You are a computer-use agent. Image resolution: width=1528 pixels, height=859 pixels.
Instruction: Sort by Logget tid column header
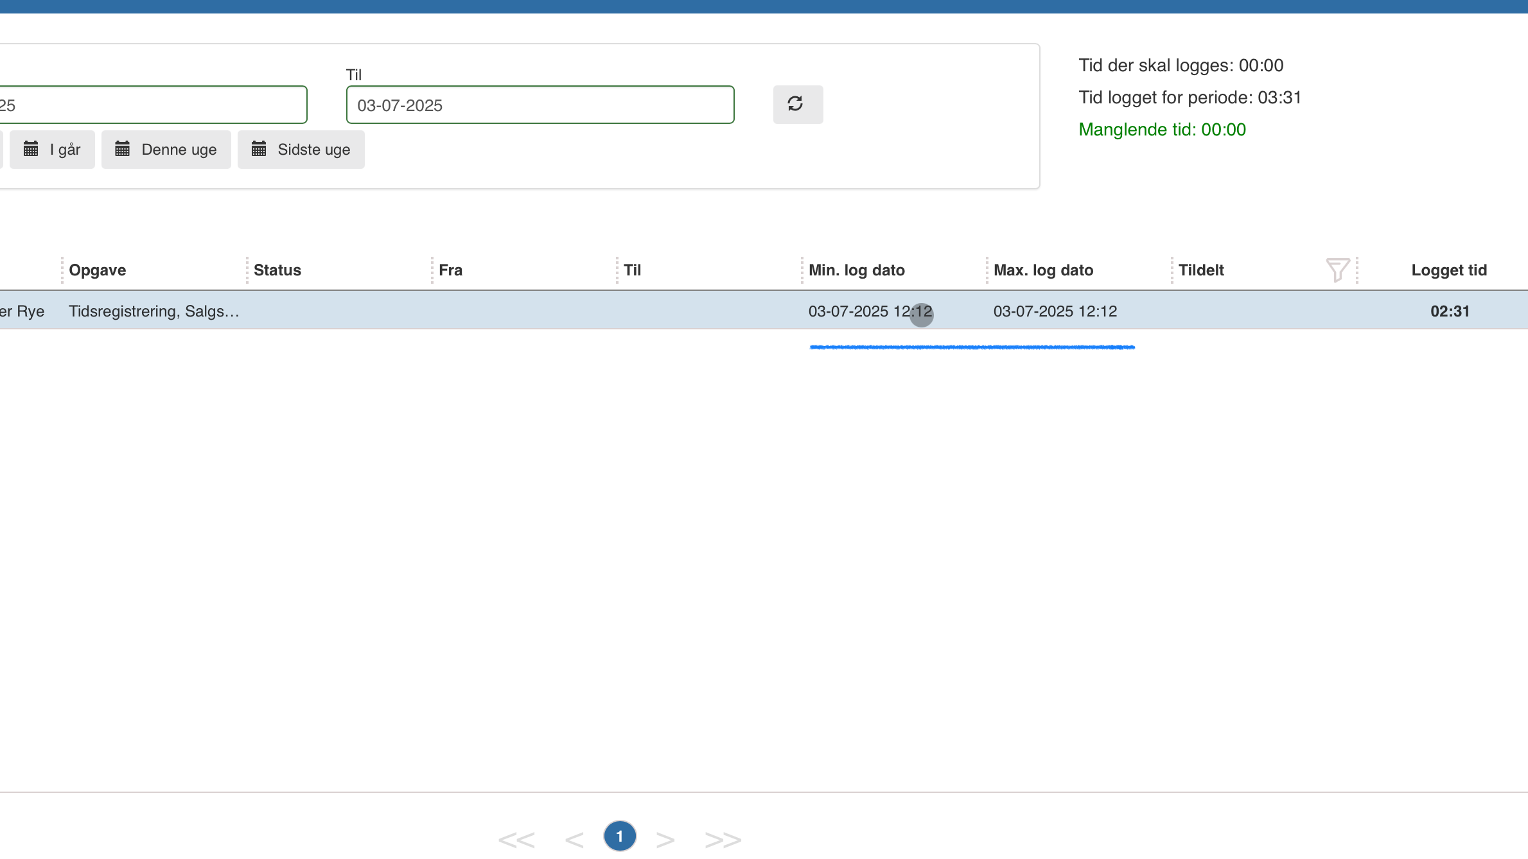(x=1448, y=270)
